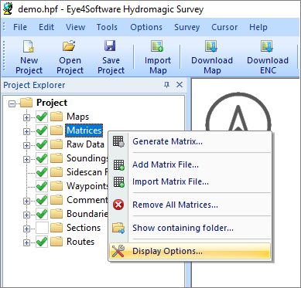Click the Save Project floppy icon
301x288 pixels.
coord(110,46)
